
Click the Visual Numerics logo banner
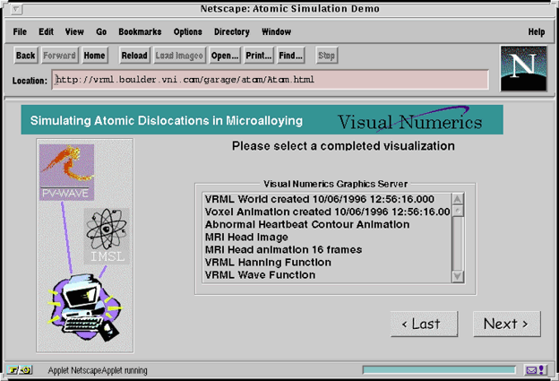(x=409, y=121)
